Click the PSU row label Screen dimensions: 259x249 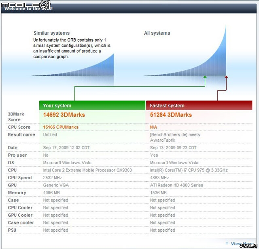12,230
